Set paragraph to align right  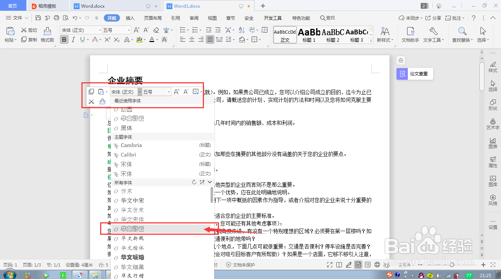point(201,39)
